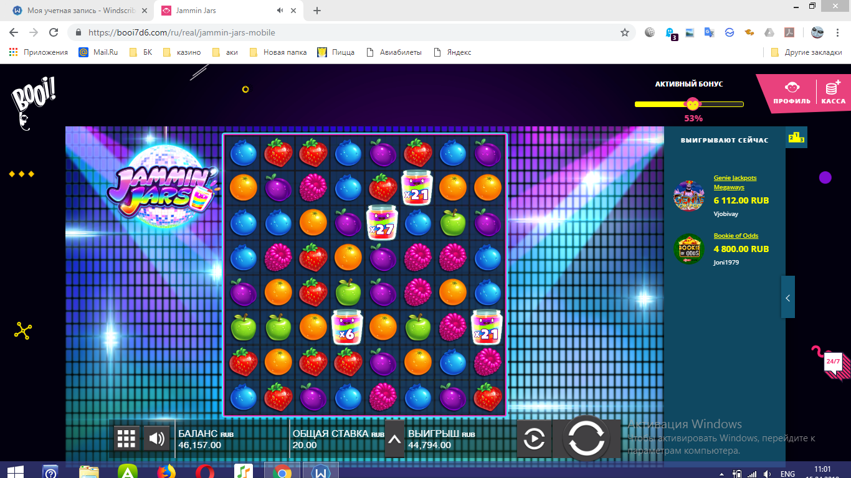Collapse the winners side panel

787,298
